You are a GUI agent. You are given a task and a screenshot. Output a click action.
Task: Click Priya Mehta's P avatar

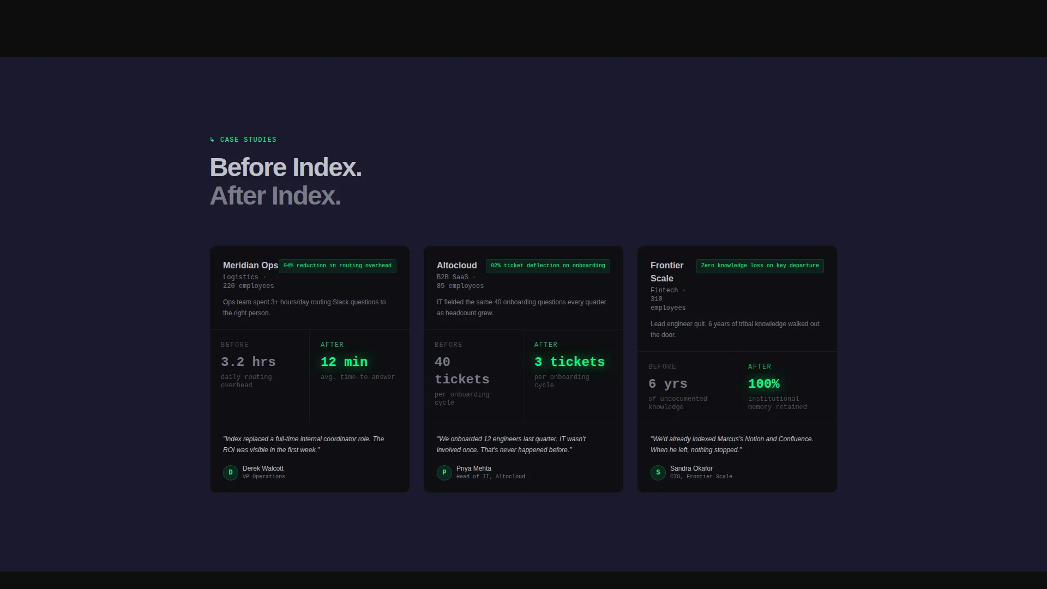(x=444, y=472)
